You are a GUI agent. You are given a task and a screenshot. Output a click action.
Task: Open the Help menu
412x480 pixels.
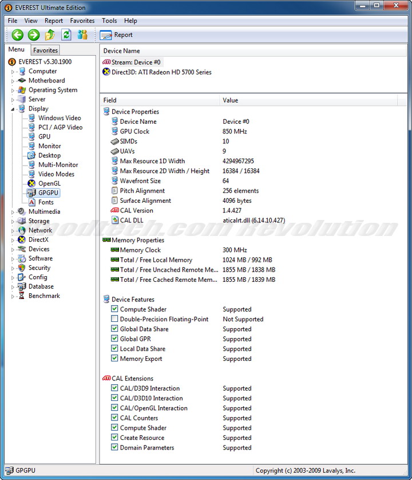click(130, 21)
